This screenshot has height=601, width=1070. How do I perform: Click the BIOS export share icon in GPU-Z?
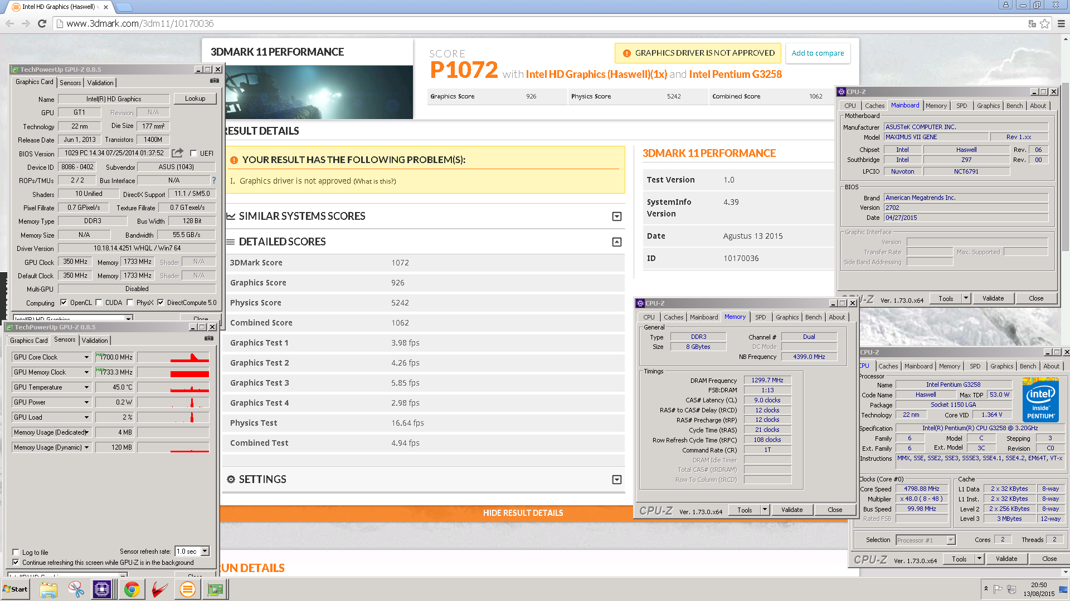tap(177, 152)
